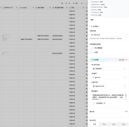Screen dimensions: 129x127
Task: Select the 邮件 display style tab
Action: pyautogui.click(x=114, y=124)
